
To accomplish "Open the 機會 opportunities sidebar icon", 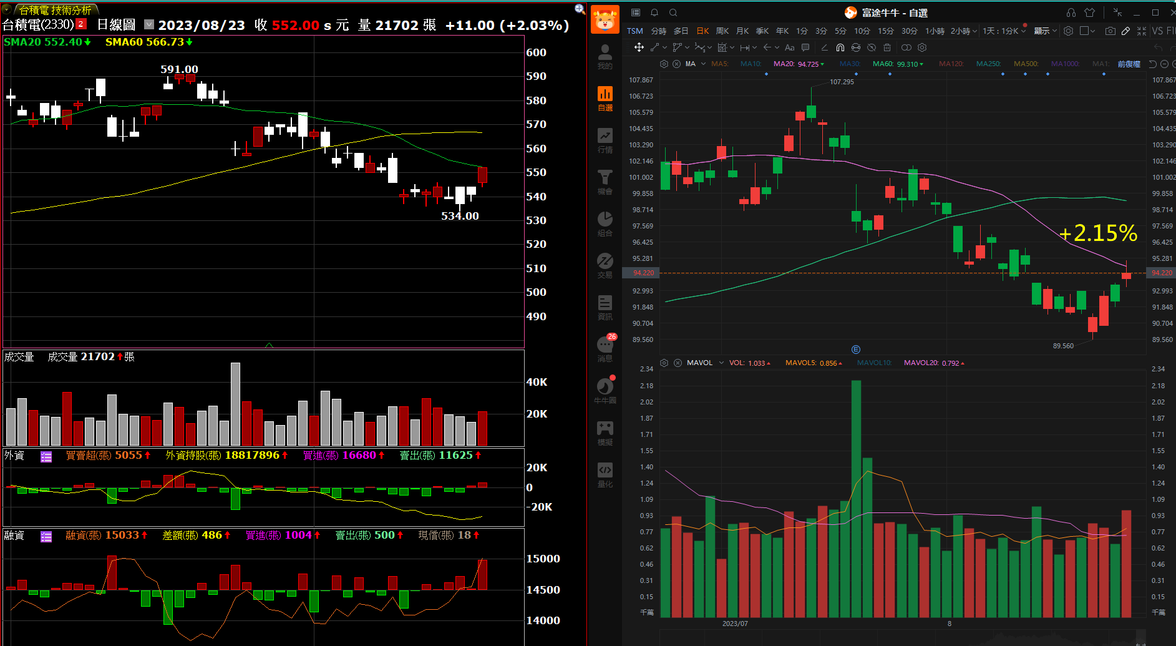I will pos(605,182).
